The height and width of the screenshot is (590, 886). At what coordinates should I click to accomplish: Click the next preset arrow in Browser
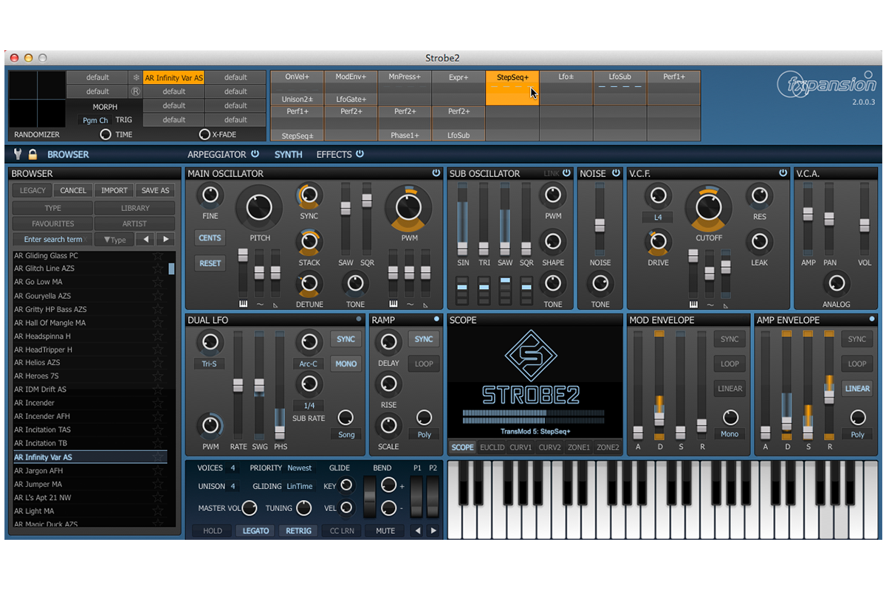pos(165,239)
